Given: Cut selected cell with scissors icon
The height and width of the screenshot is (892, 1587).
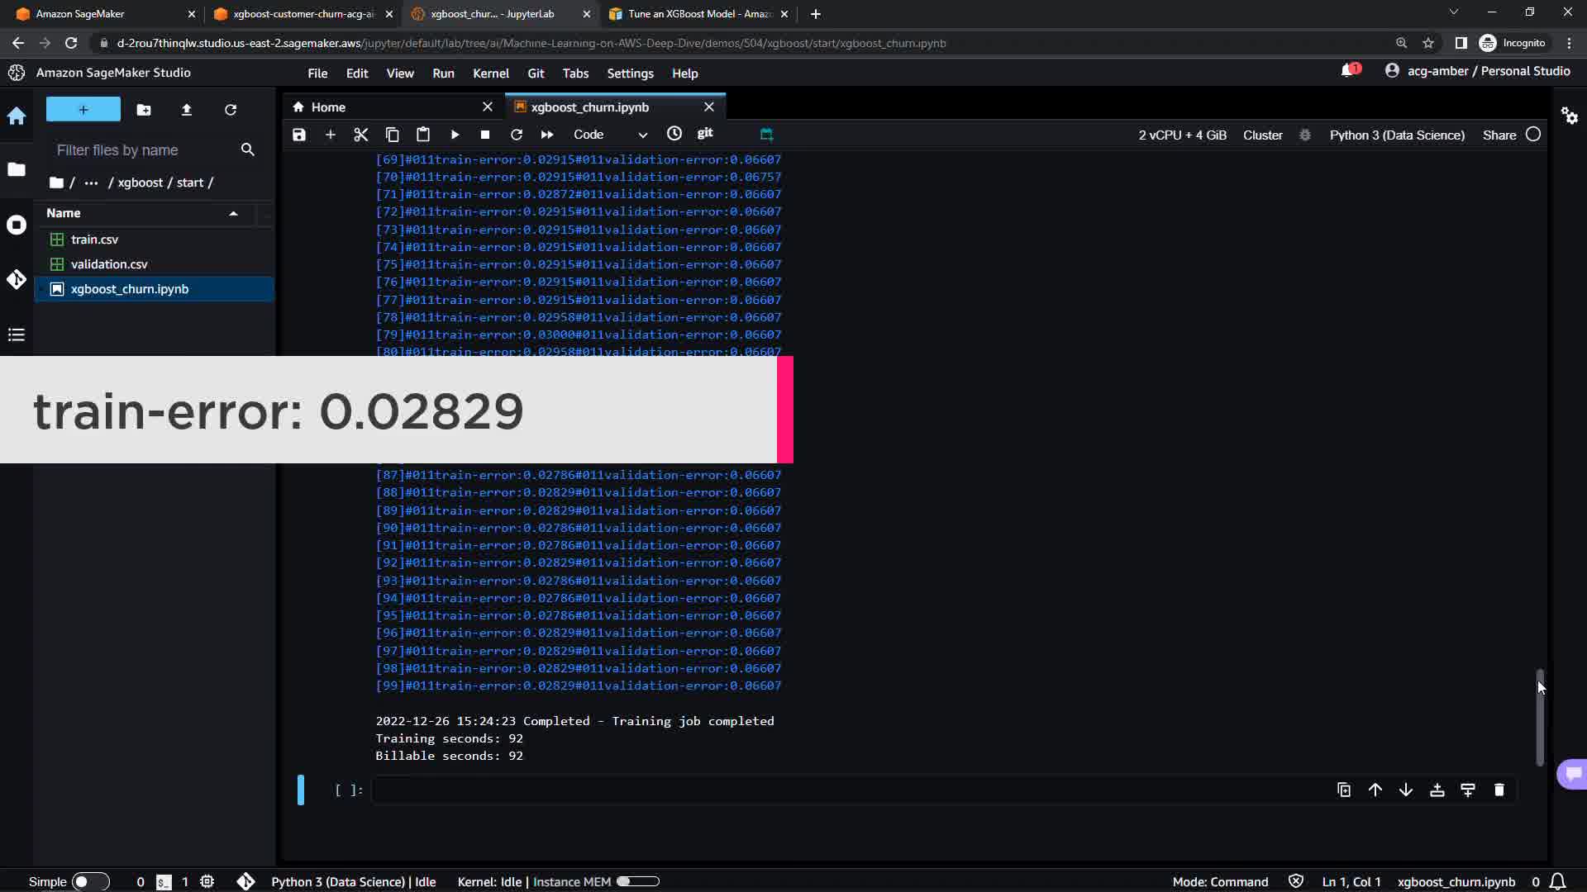Looking at the screenshot, I should [x=360, y=135].
